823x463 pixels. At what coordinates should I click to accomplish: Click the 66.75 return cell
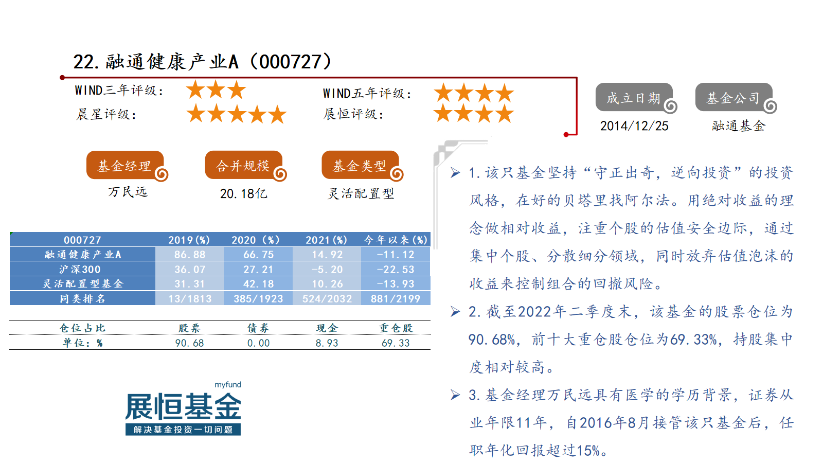tap(258, 255)
